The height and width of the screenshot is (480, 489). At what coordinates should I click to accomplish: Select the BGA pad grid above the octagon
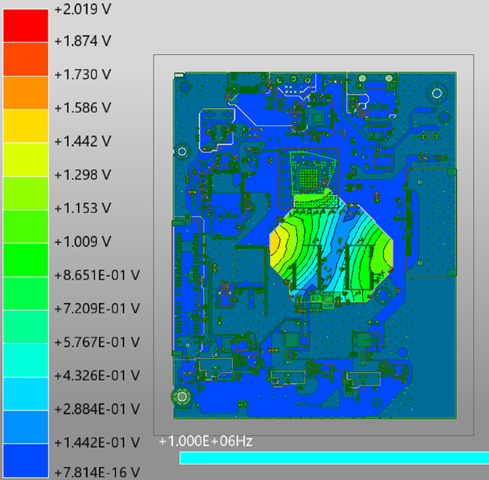coord(311,172)
